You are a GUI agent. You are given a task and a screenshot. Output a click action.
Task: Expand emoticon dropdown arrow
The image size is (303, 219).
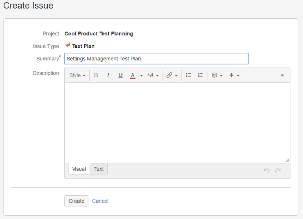click(x=221, y=76)
